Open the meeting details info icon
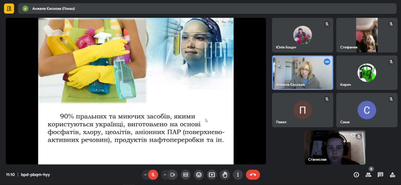The height and width of the screenshot is (185, 401). pyautogui.click(x=356, y=175)
